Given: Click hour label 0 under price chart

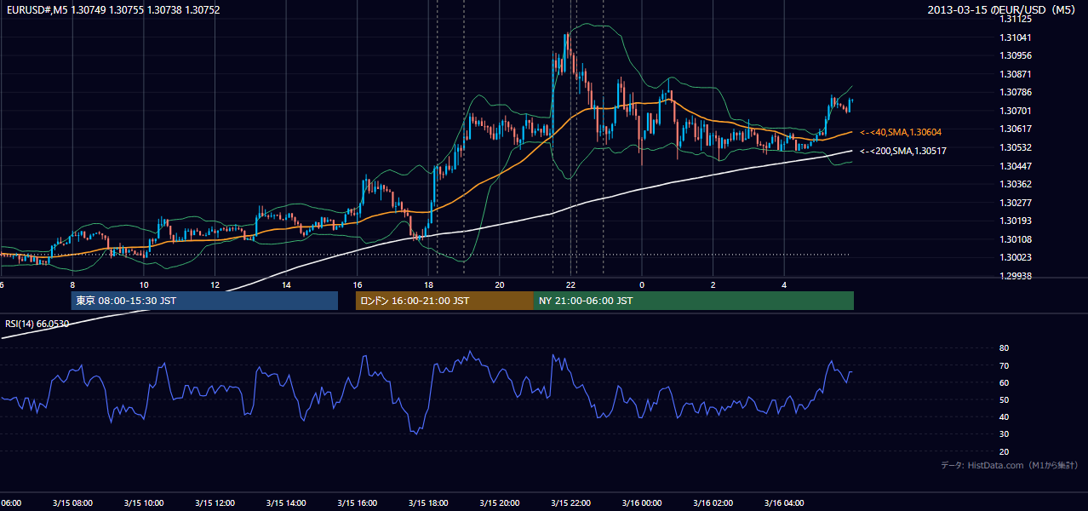Looking at the screenshot, I should pyautogui.click(x=642, y=284).
